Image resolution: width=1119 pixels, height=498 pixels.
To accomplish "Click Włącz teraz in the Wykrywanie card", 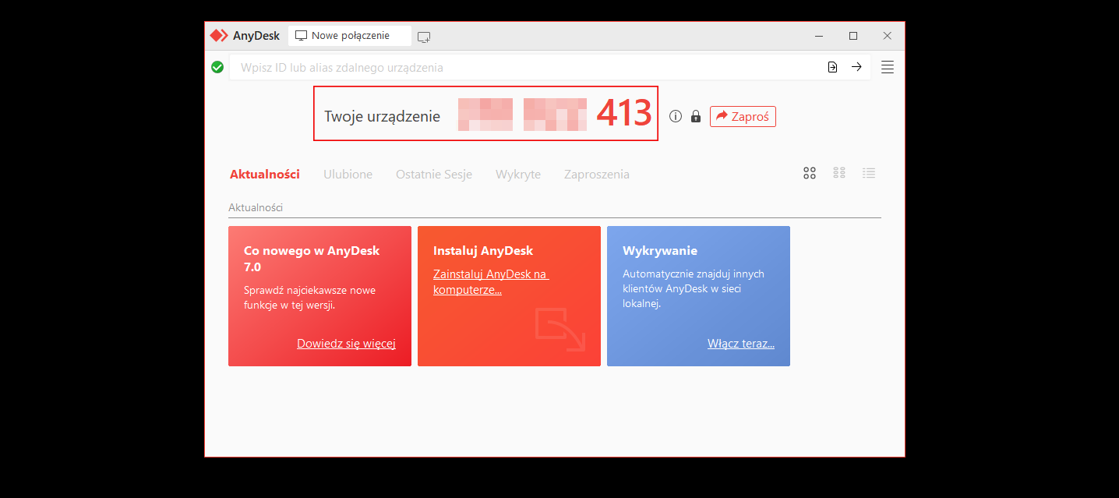I will 740,343.
